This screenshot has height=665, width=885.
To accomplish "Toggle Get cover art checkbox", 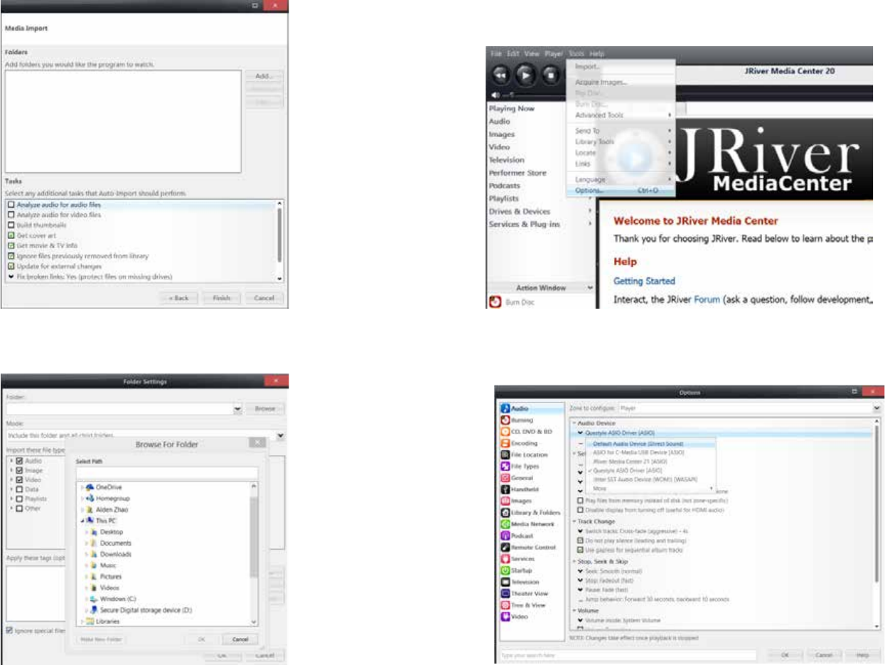I will pyautogui.click(x=11, y=234).
